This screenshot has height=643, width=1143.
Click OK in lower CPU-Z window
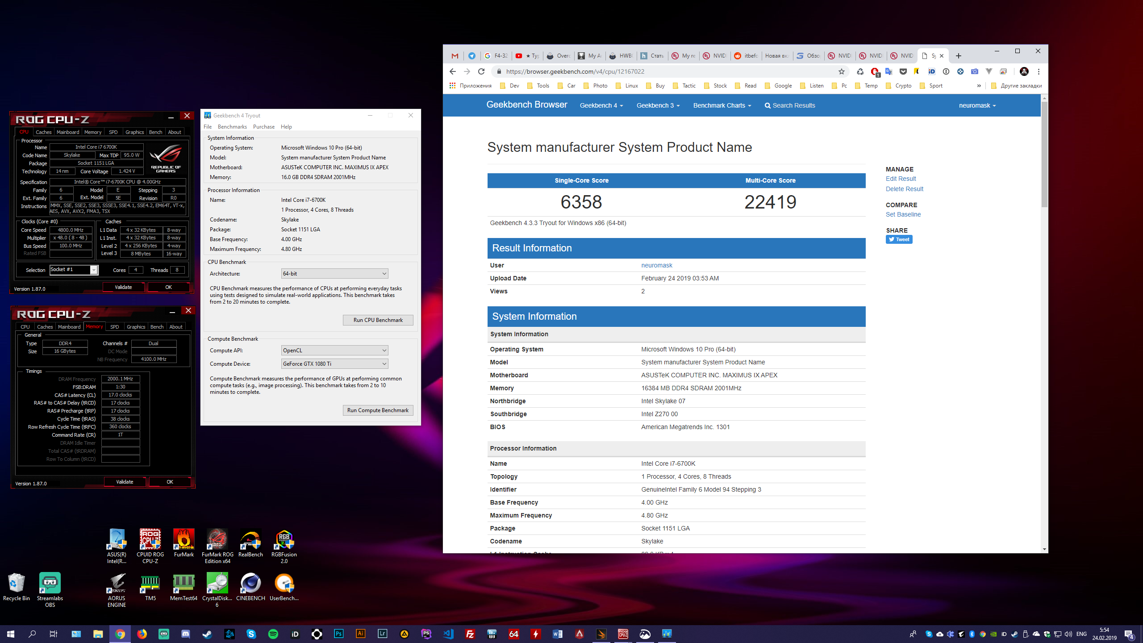tap(170, 482)
